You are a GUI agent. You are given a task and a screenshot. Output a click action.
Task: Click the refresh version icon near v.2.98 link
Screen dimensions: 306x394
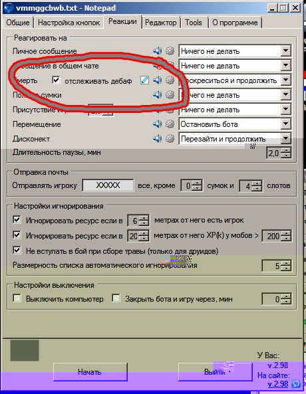296,383
